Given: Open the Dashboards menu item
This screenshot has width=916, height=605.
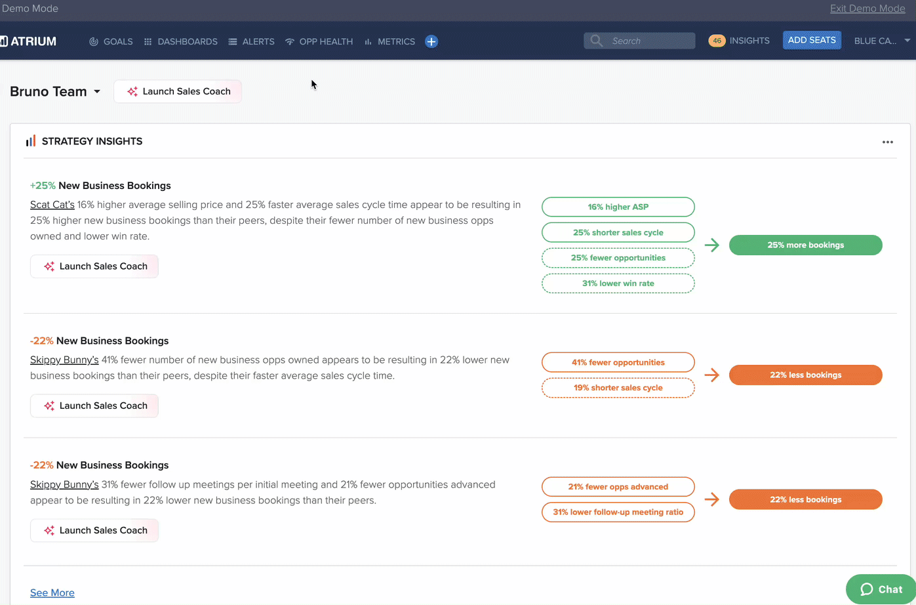Looking at the screenshot, I should (180, 41).
